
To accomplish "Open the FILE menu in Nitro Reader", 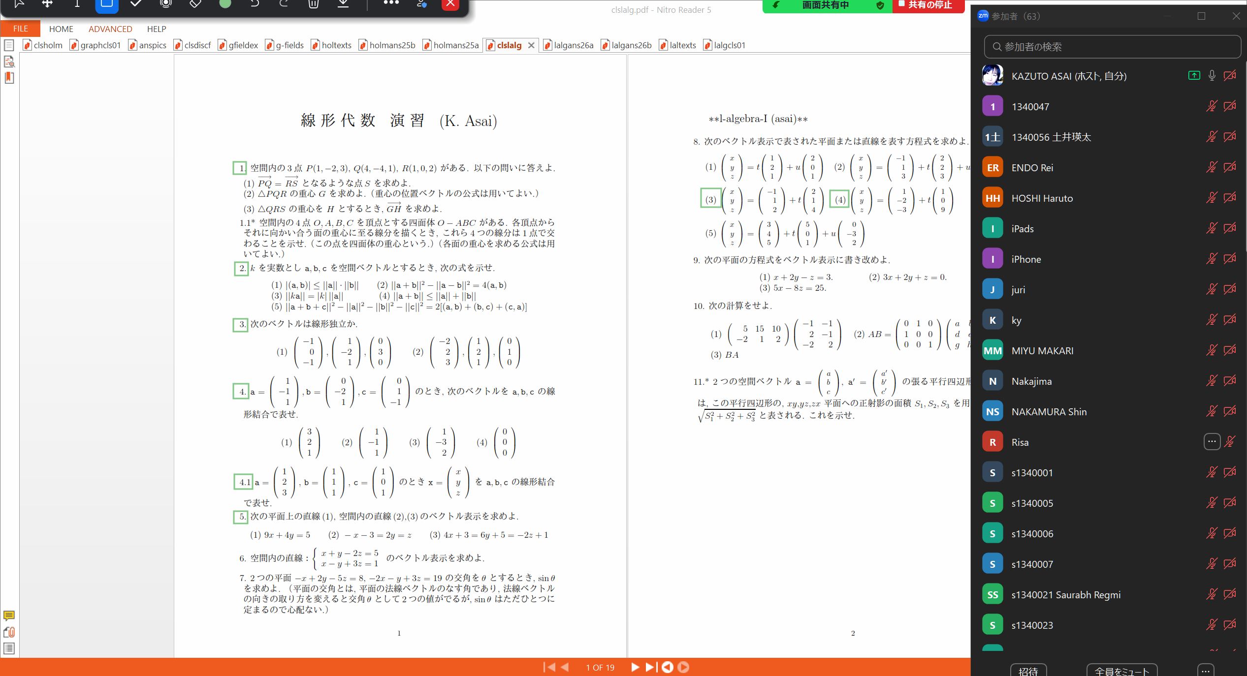I will pos(20,29).
